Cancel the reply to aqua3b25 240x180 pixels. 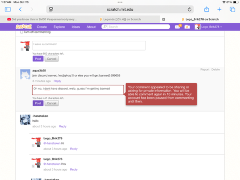coord(51,103)
